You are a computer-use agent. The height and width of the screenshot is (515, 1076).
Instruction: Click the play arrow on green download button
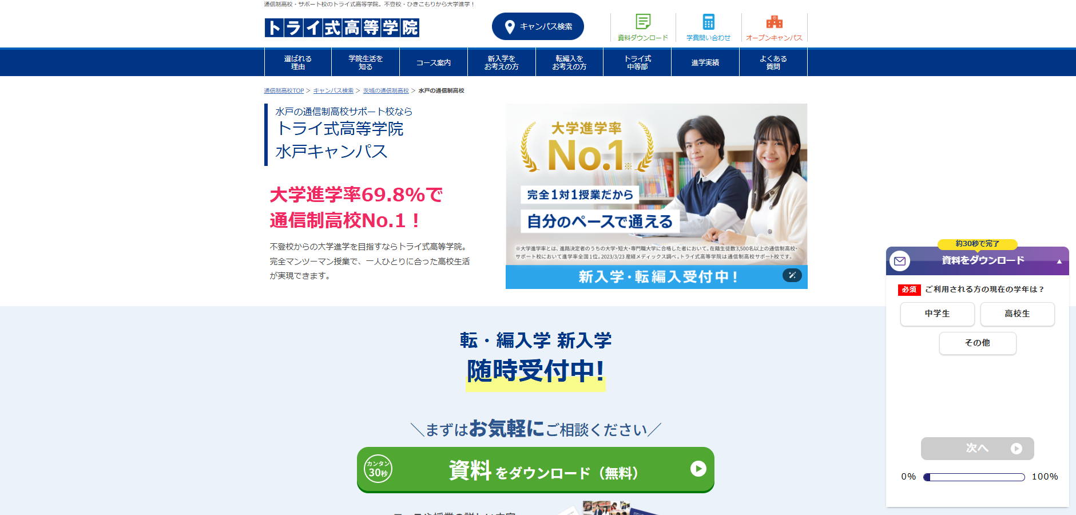(698, 469)
